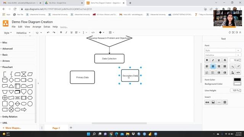Set Align right in the Text panel
The image size is (244, 137).
coord(219,66)
